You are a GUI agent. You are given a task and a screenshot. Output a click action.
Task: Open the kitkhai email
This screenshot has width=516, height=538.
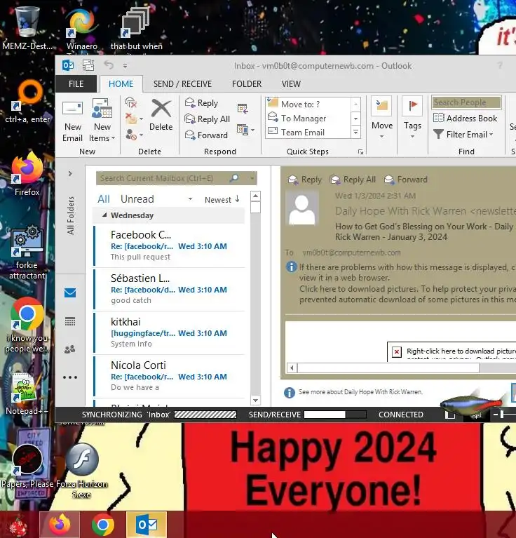(x=169, y=333)
